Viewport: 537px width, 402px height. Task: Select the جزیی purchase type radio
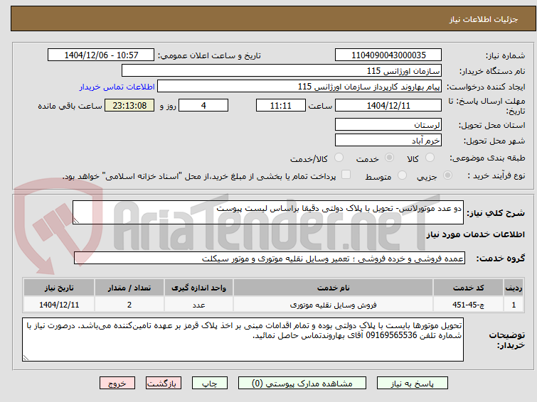[x=447, y=175]
